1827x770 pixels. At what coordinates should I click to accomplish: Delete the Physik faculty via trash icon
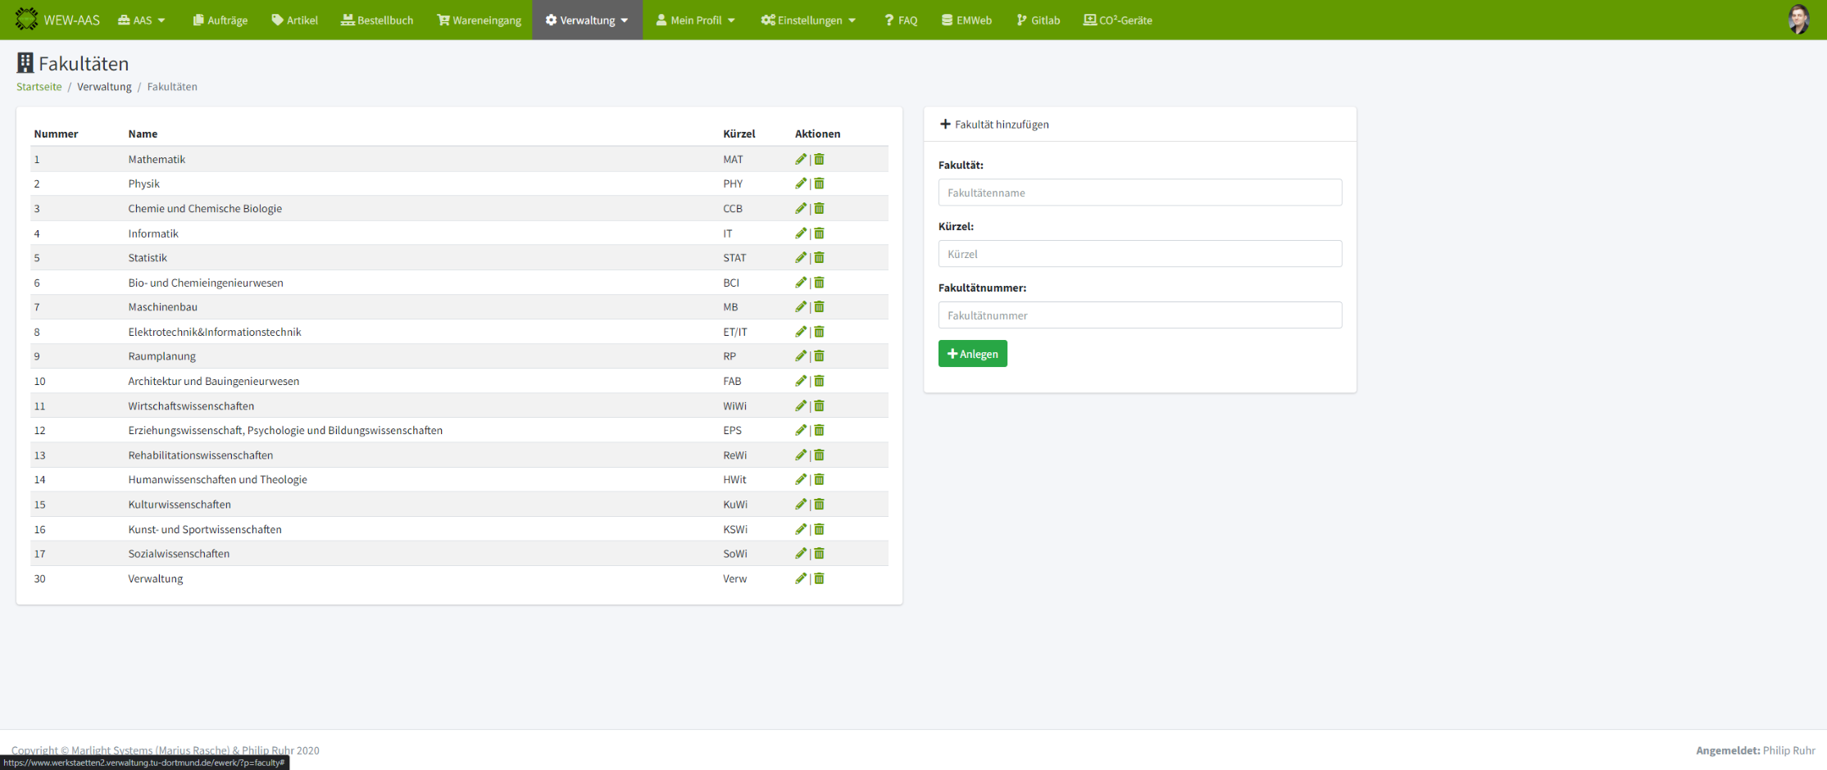[819, 183]
